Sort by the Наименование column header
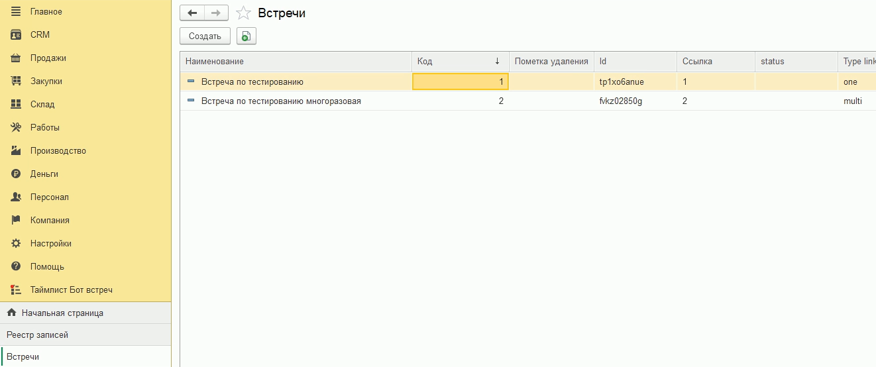 point(295,62)
